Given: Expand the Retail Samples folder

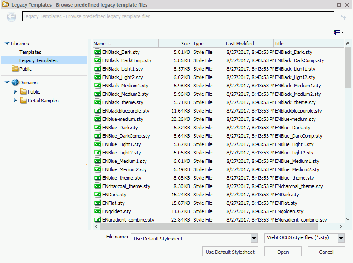Looking at the screenshot, I should [15, 101].
